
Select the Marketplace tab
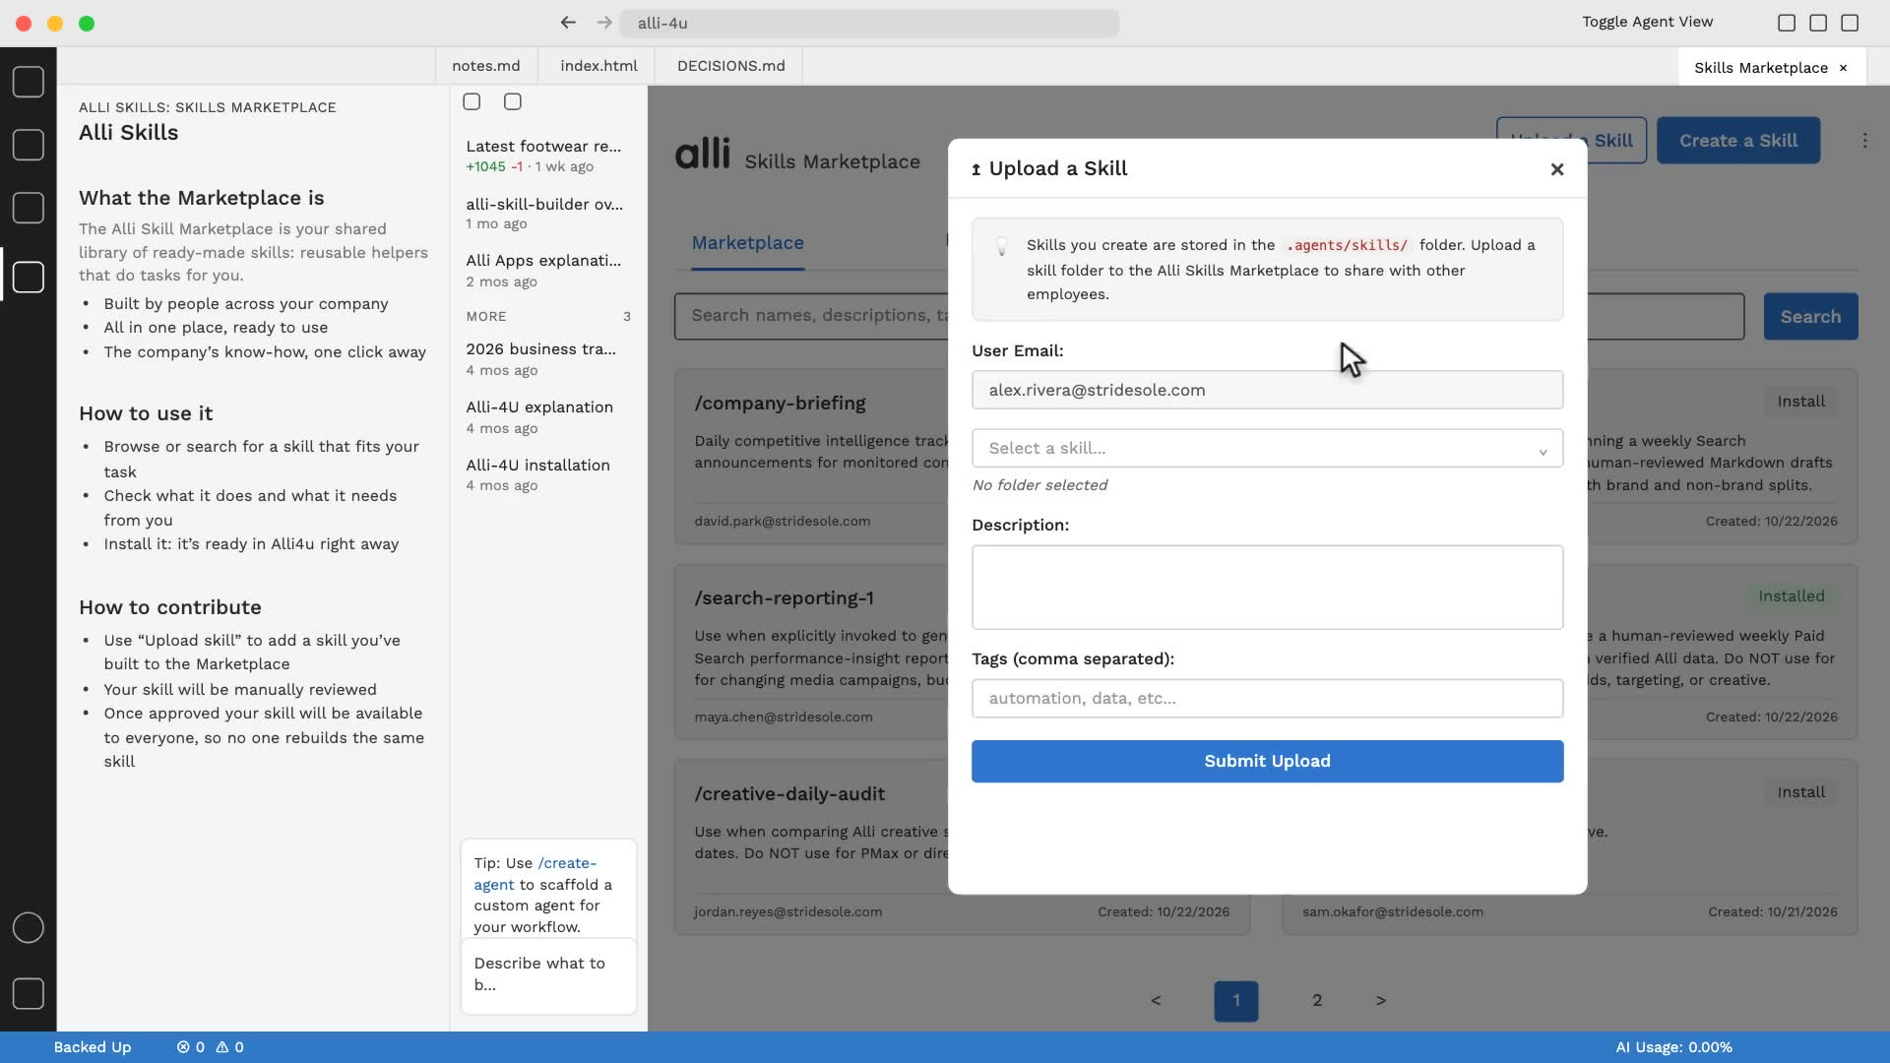tap(747, 243)
